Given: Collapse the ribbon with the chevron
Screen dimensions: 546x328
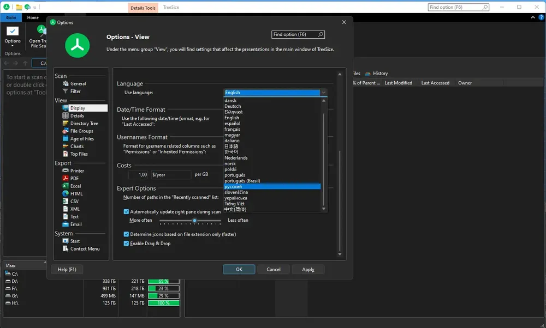Looking at the screenshot, I should (533, 17).
